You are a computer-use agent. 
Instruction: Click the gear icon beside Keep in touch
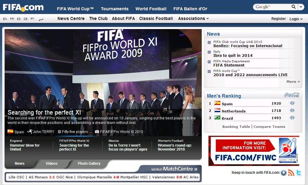tap(284, 173)
